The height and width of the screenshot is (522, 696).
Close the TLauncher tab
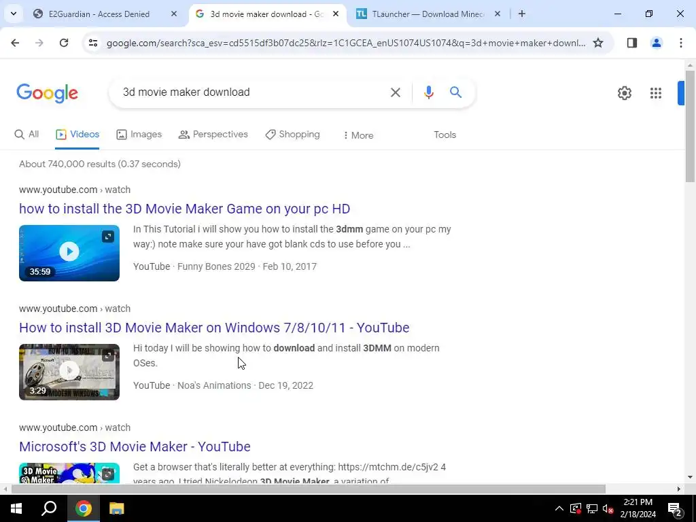coord(498,14)
